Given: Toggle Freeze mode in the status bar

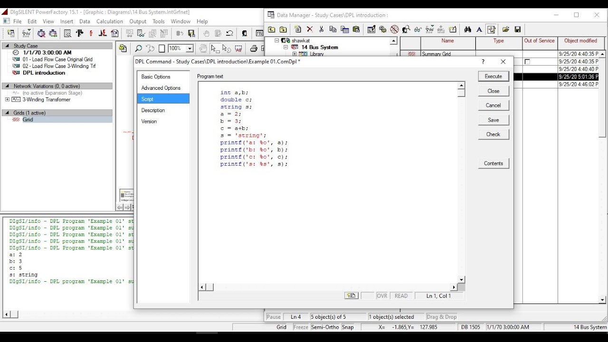Looking at the screenshot, I should click(301, 327).
